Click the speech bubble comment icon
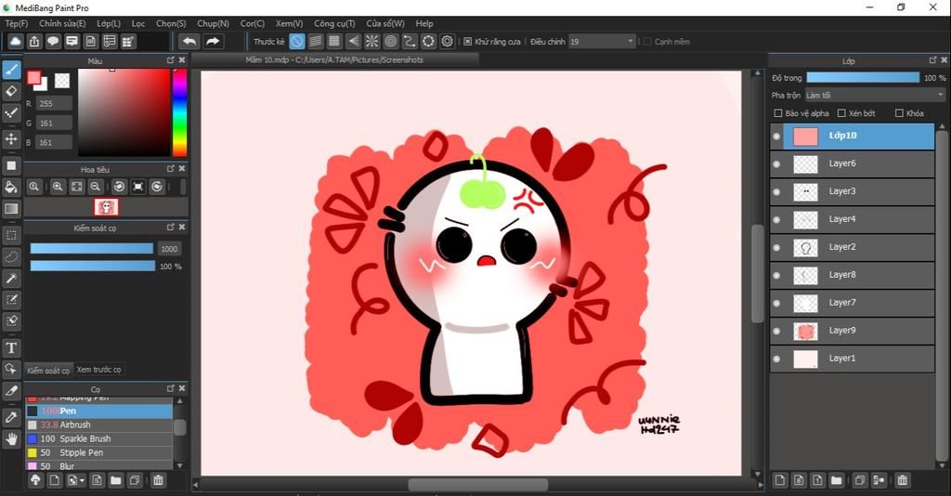 click(x=53, y=41)
